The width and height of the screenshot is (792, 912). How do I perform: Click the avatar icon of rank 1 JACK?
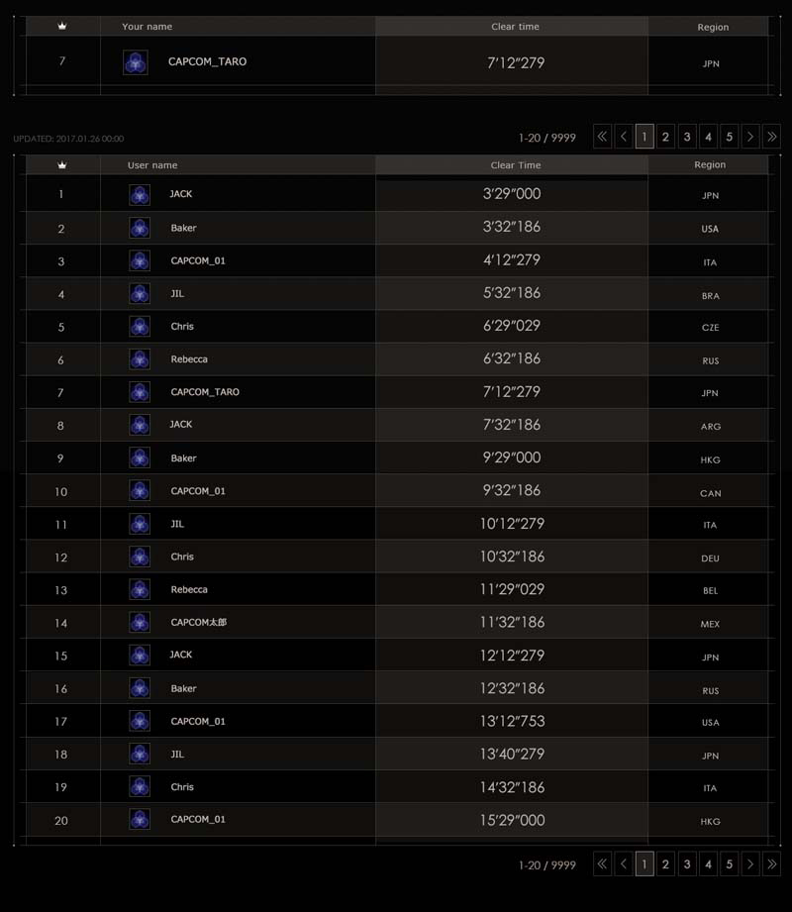click(x=140, y=195)
